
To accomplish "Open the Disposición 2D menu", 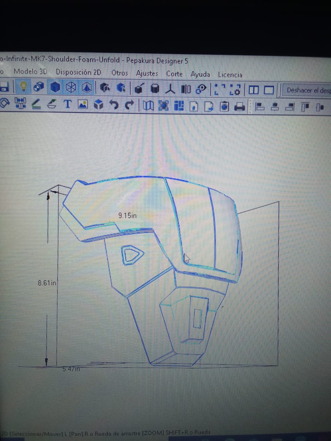I will 79,72.
